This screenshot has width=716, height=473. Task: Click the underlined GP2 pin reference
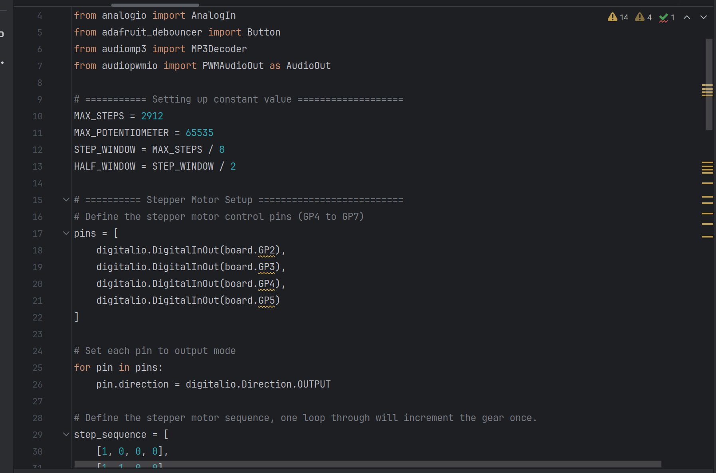[267, 250]
